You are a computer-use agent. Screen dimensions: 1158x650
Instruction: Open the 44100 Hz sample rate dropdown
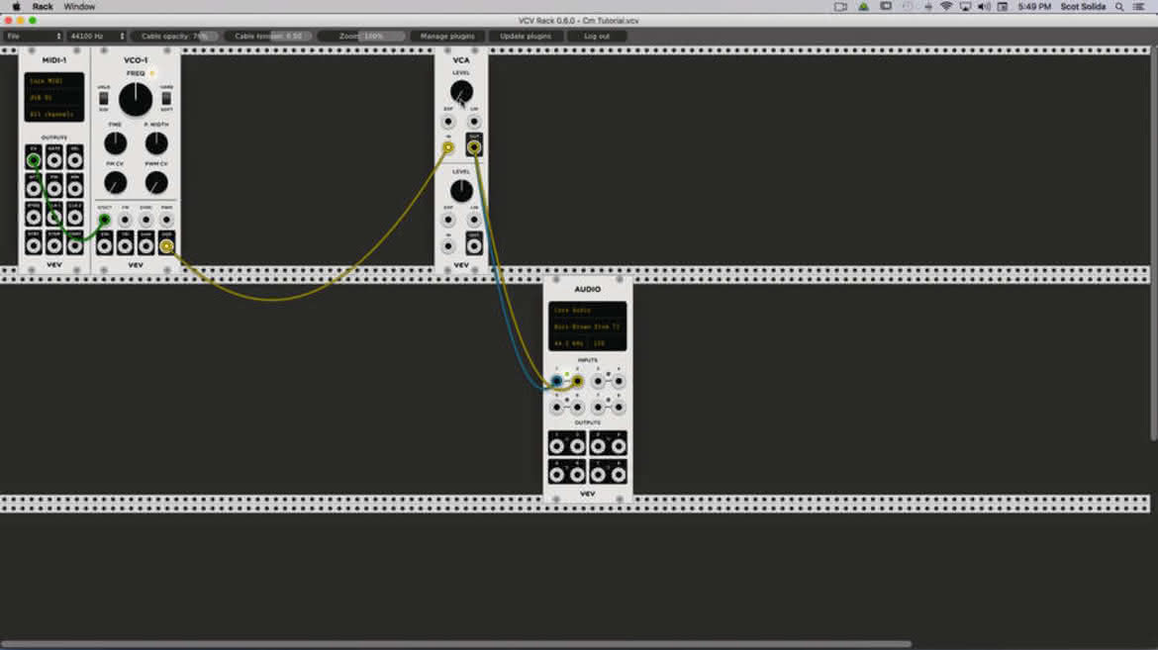click(x=97, y=37)
